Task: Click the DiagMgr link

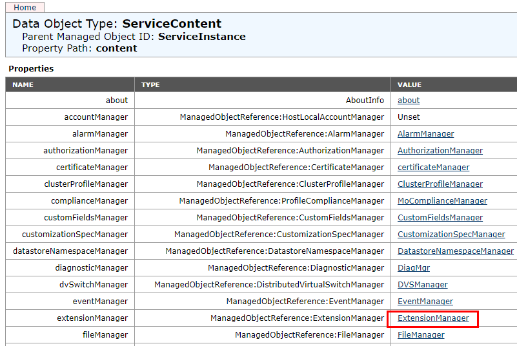Action: point(413,268)
